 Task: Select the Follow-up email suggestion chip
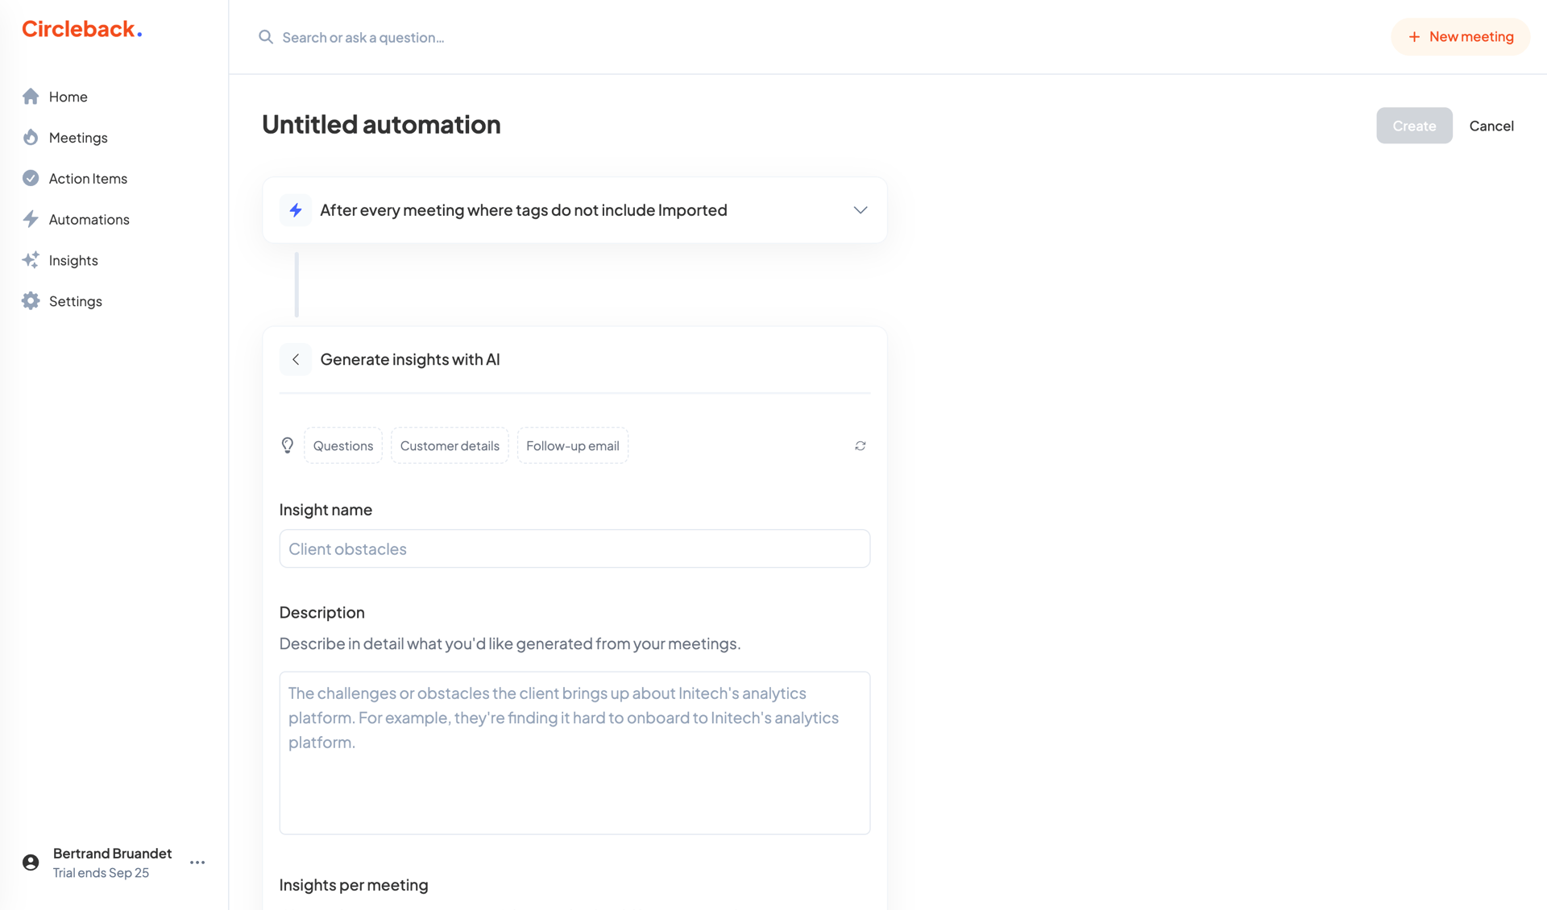572,445
